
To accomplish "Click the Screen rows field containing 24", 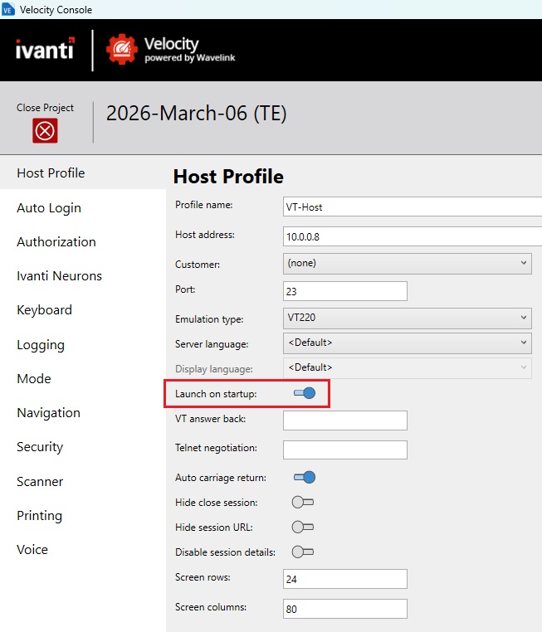I will click(345, 579).
